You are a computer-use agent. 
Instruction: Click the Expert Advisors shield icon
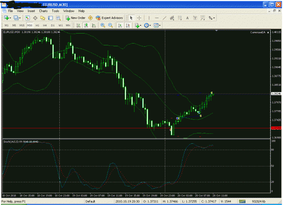tap(98, 18)
